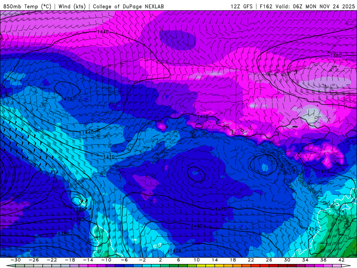The width and height of the screenshot is (357, 268).
Task: Click the "−14" legend value
Action: coord(88,260)
